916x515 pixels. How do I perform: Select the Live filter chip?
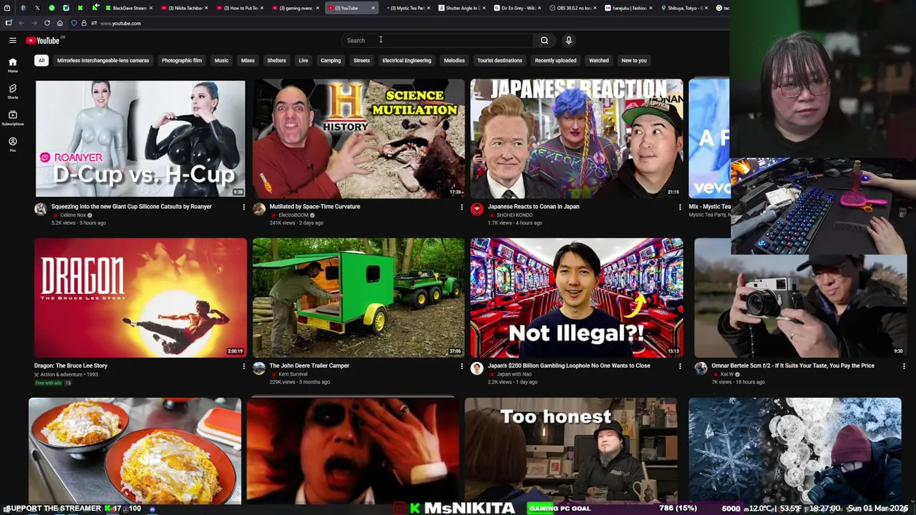point(303,60)
